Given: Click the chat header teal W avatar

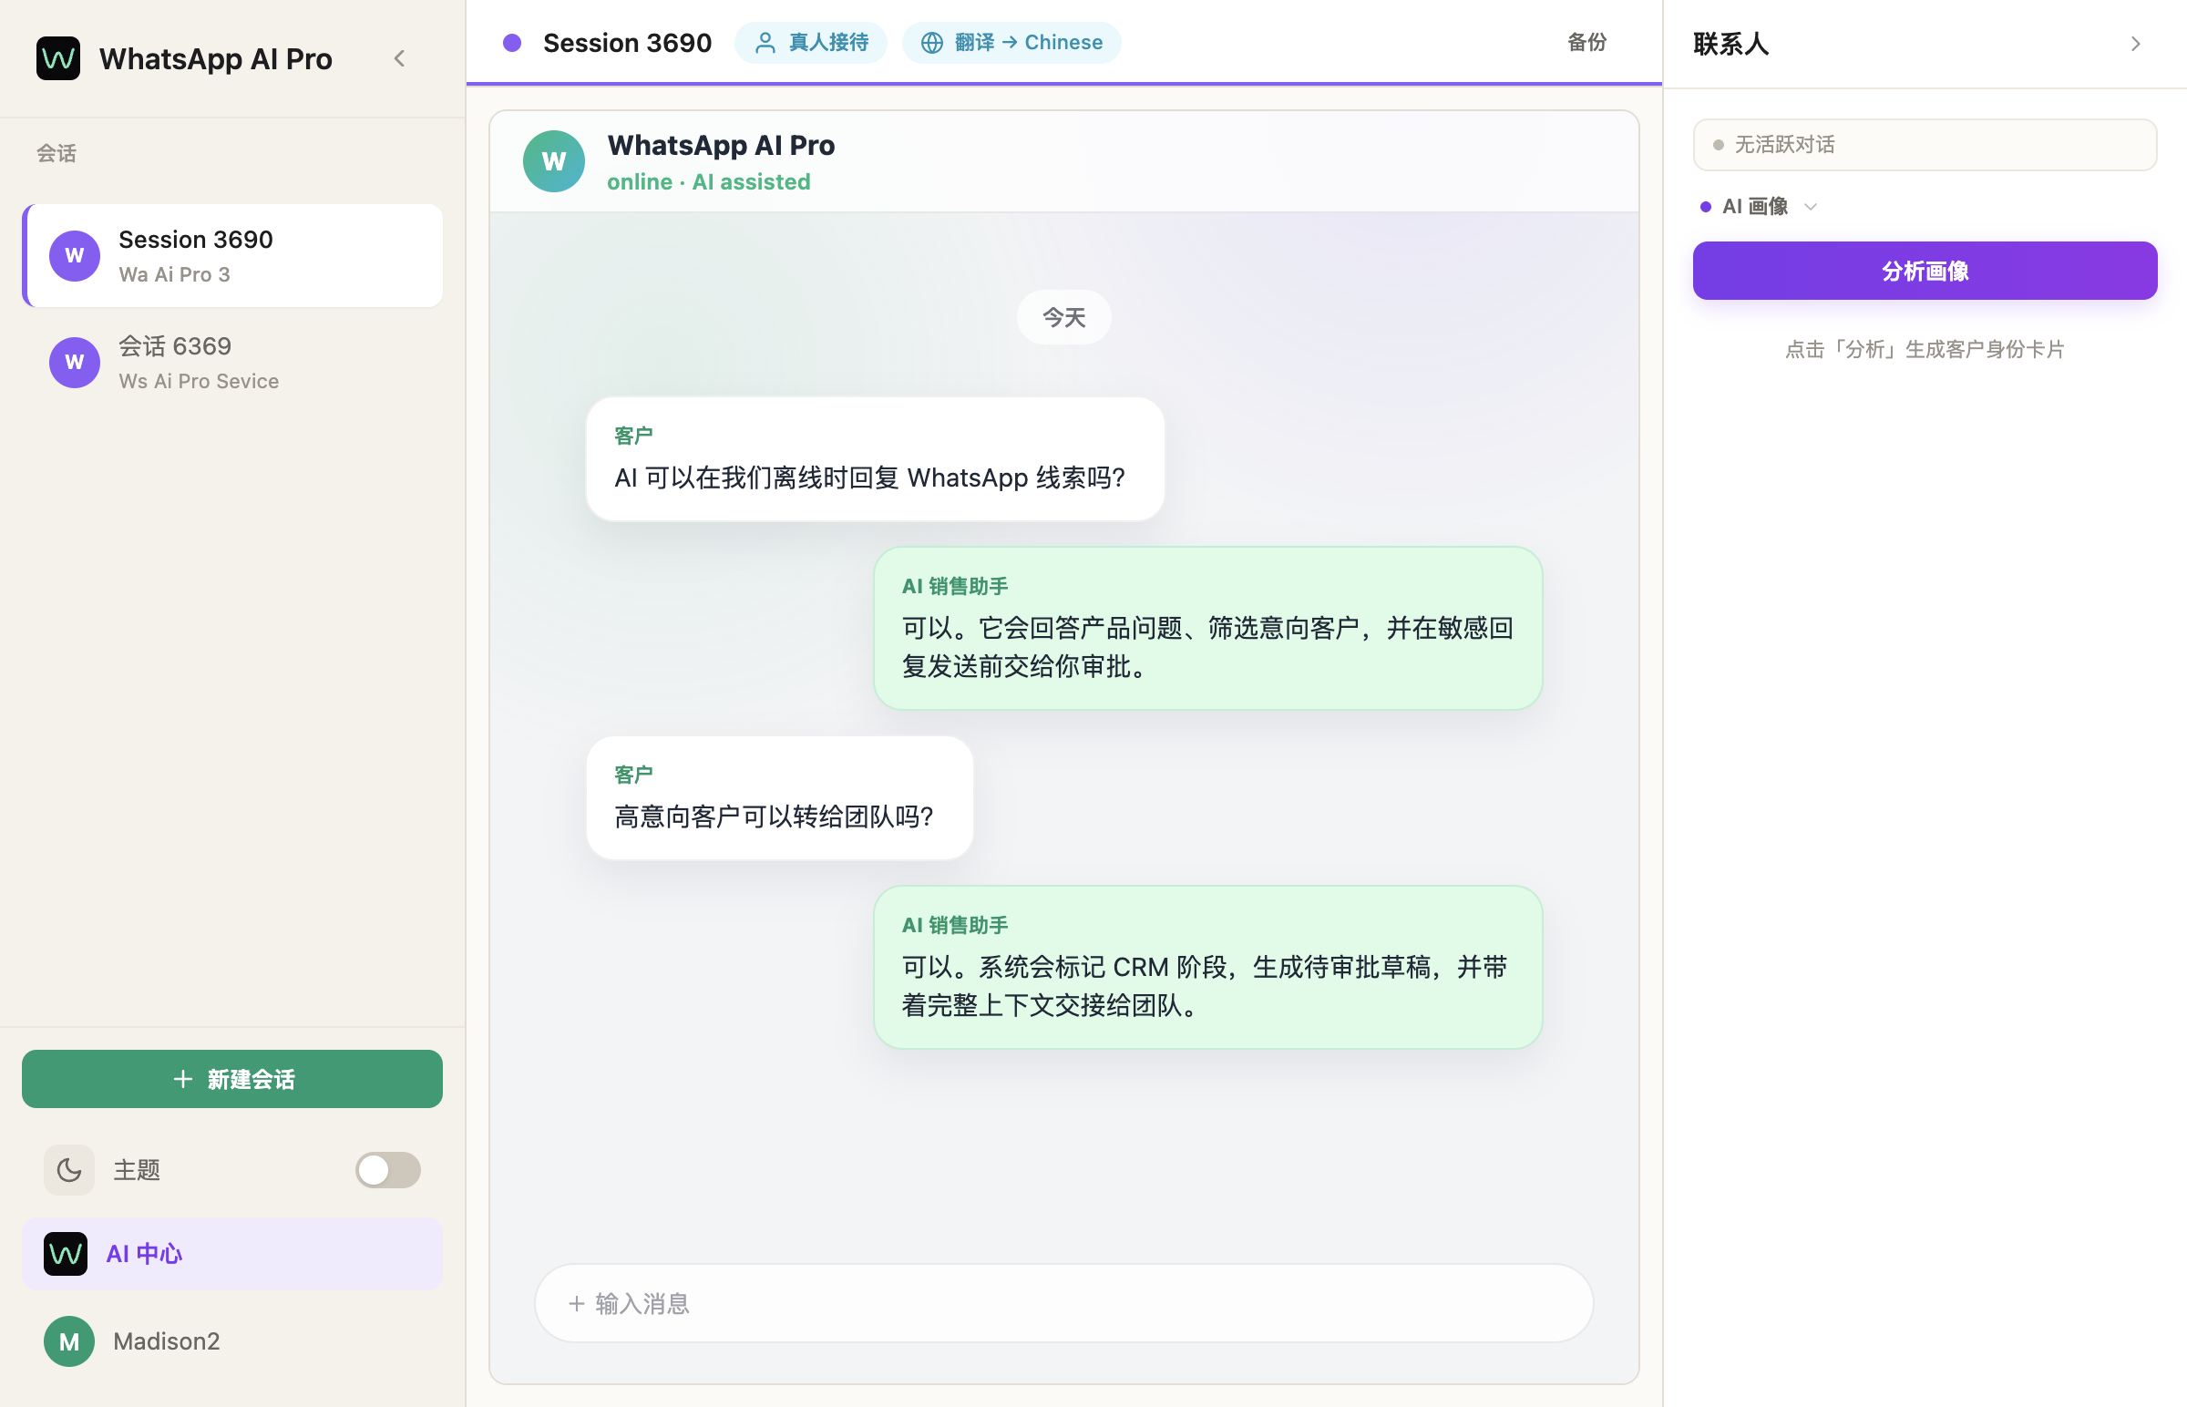Looking at the screenshot, I should pos(554,161).
